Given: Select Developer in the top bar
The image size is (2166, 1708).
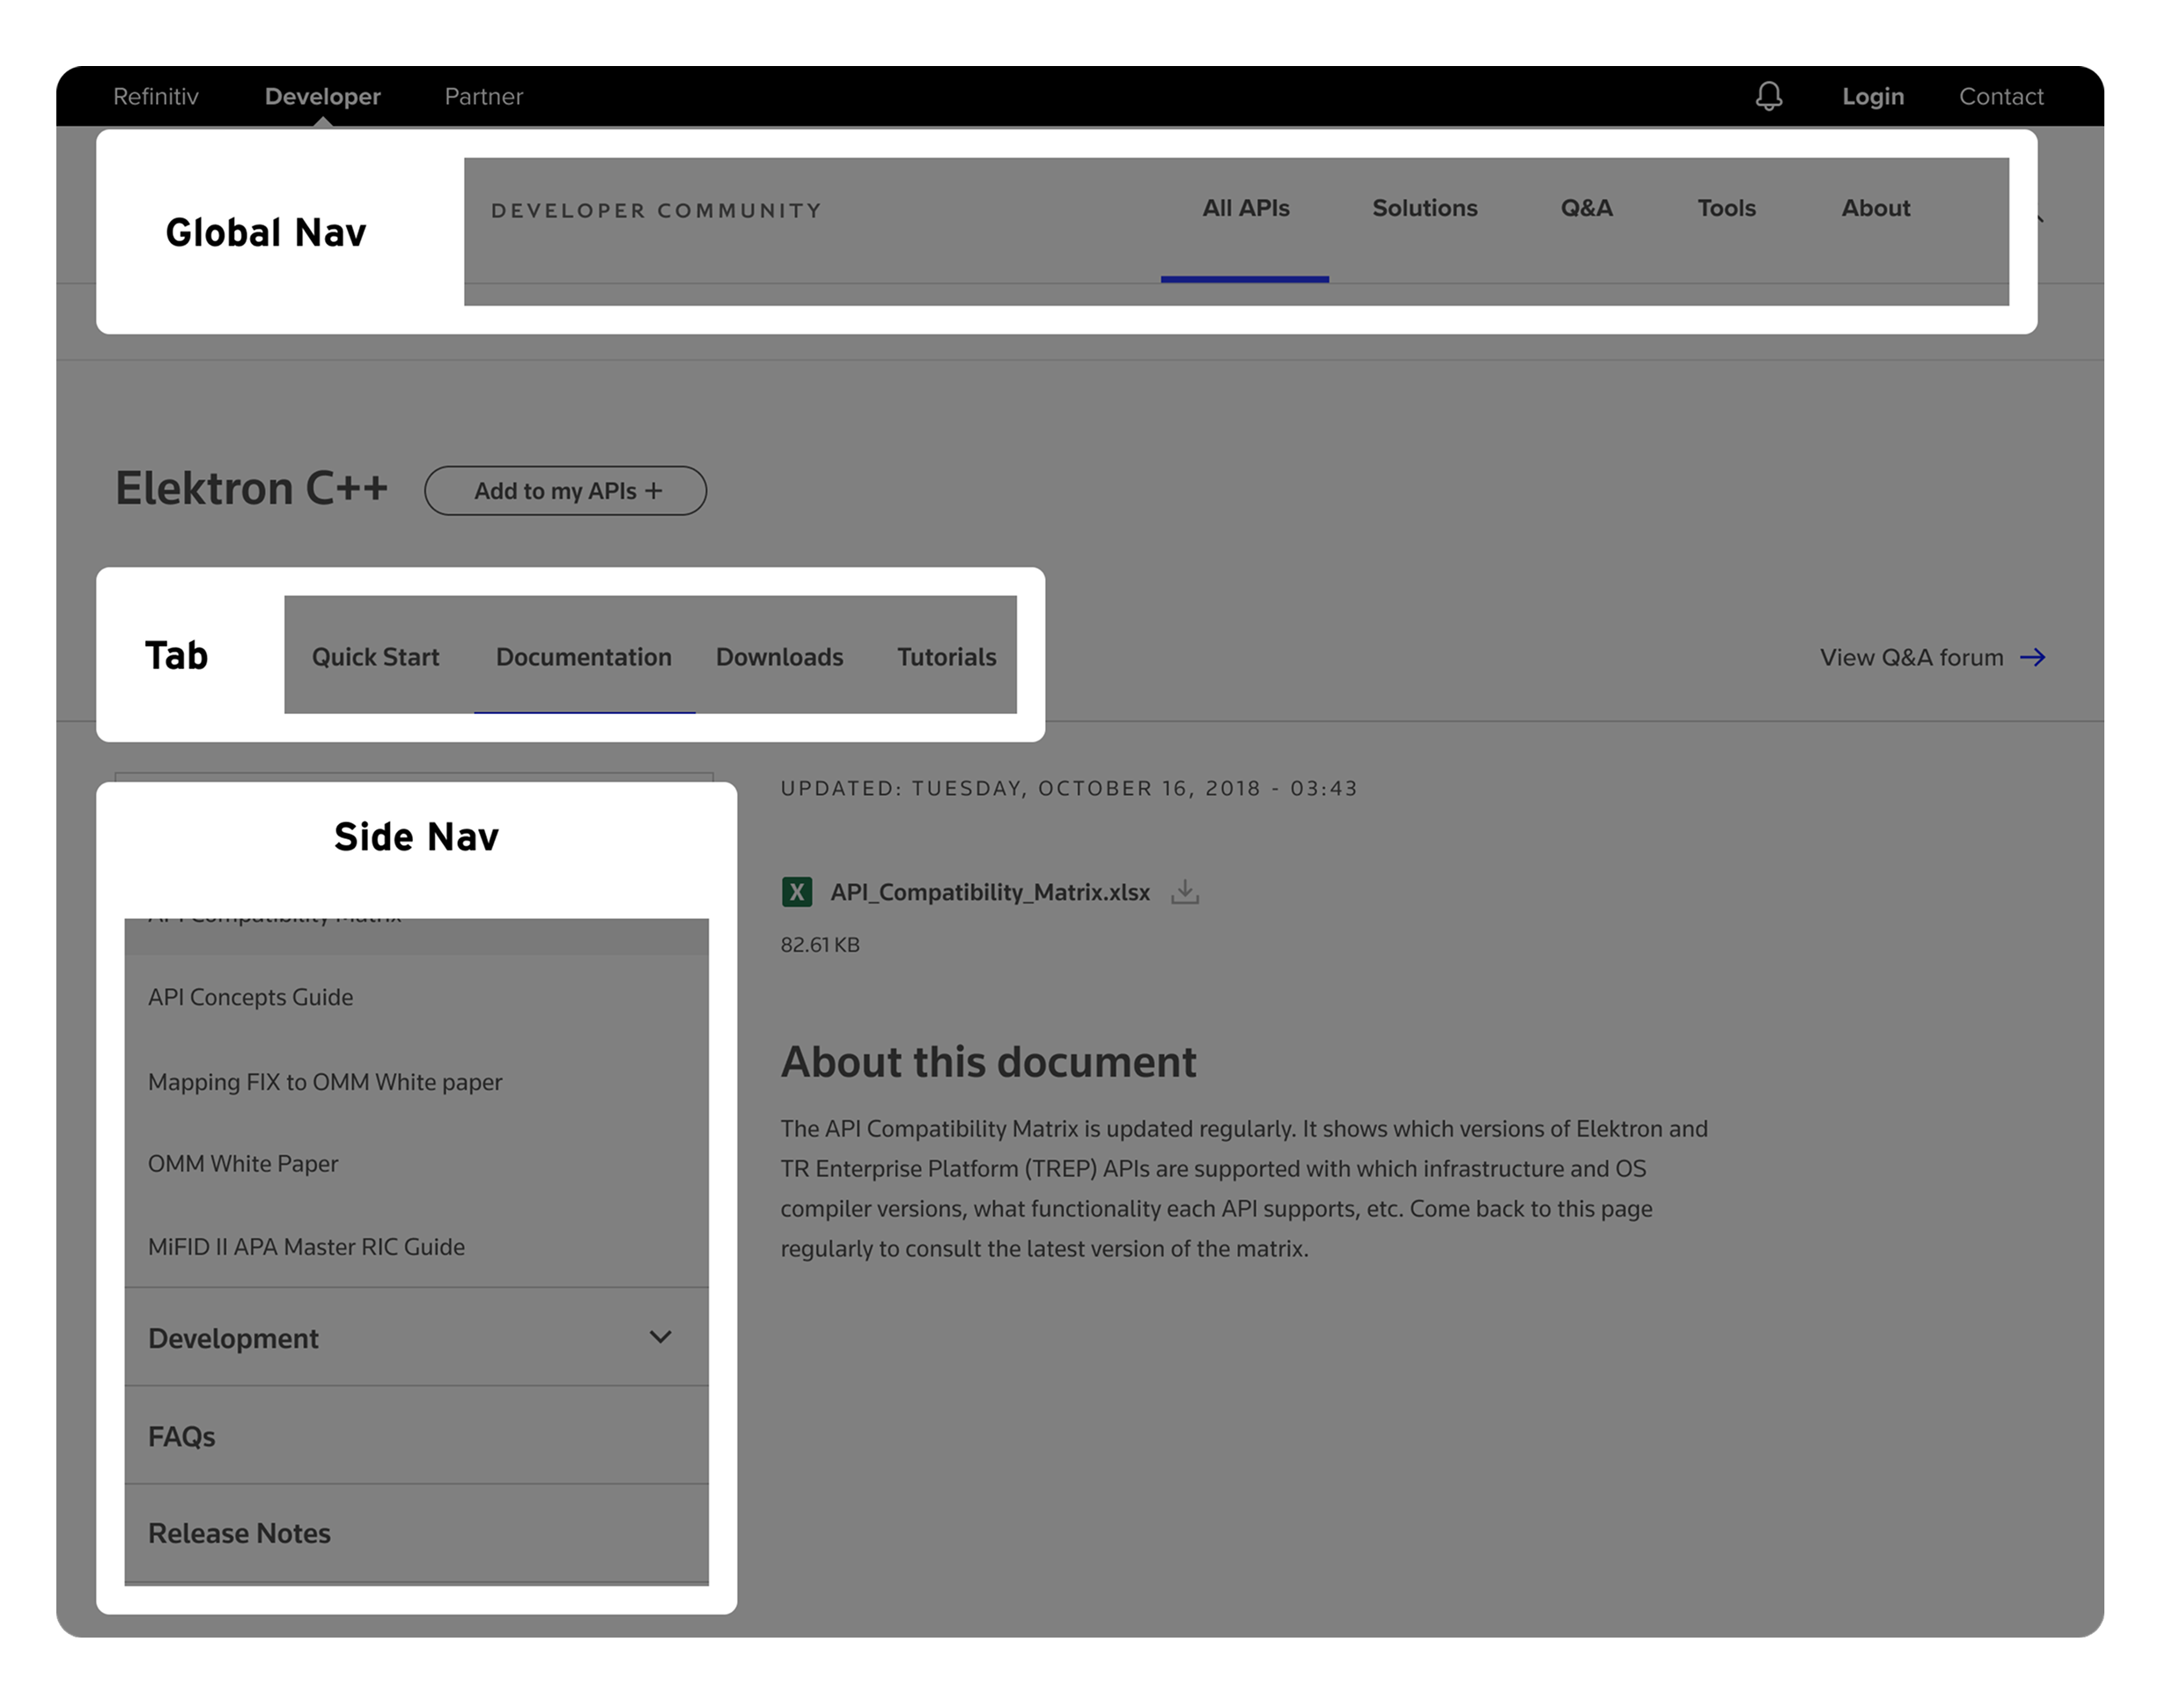Looking at the screenshot, I should tap(323, 96).
